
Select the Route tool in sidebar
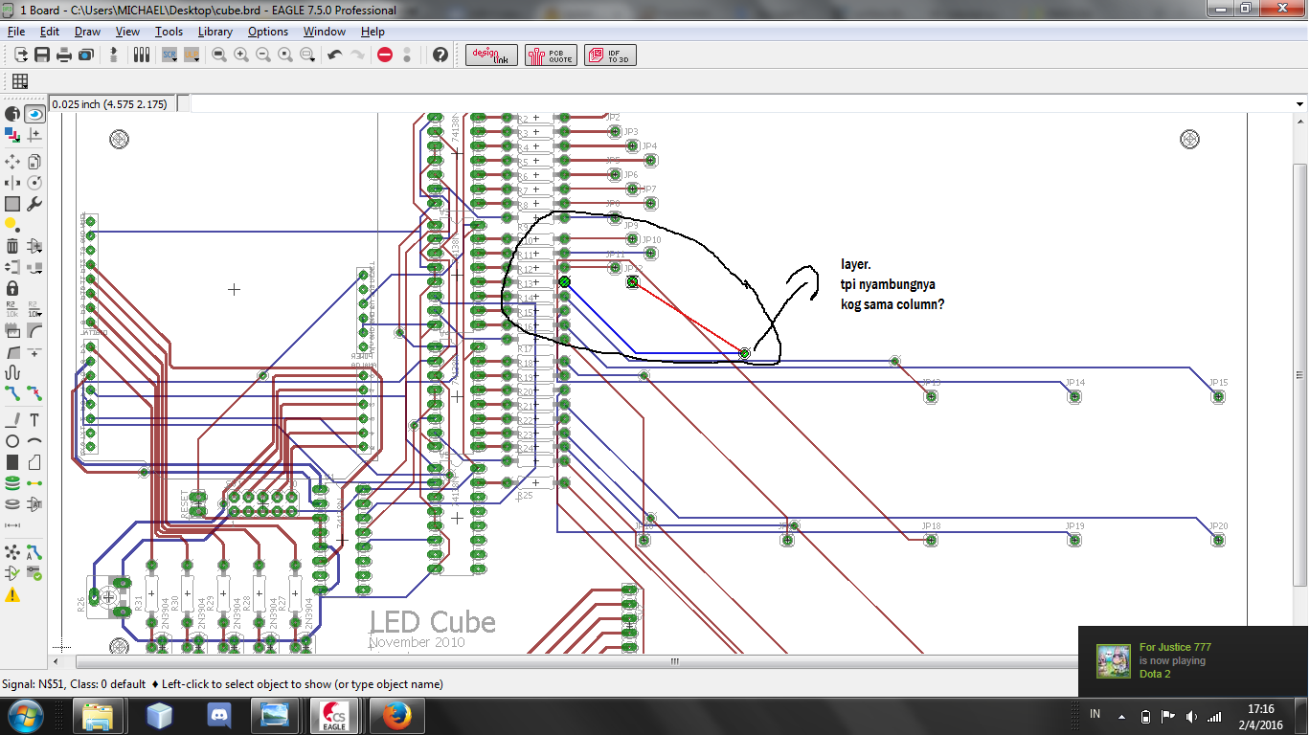click(x=12, y=392)
